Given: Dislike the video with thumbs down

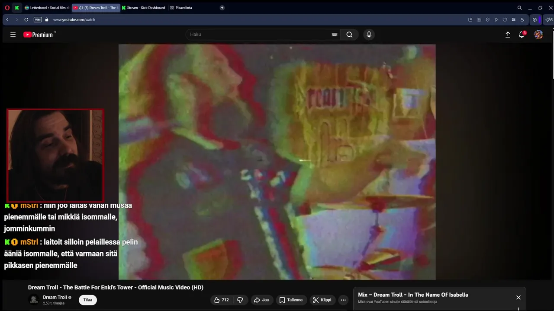Looking at the screenshot, I should [240, 300].
